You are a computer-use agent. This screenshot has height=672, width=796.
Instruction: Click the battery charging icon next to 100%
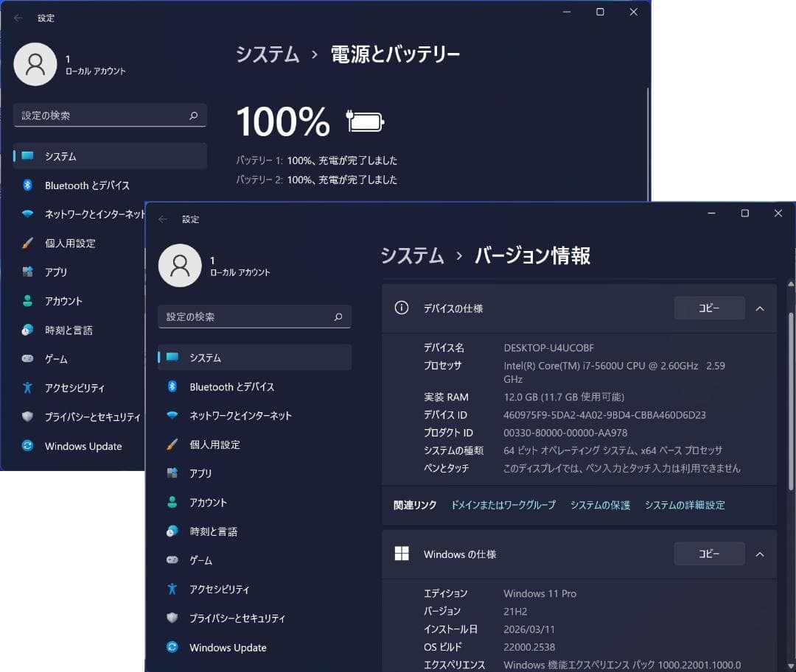365,121
